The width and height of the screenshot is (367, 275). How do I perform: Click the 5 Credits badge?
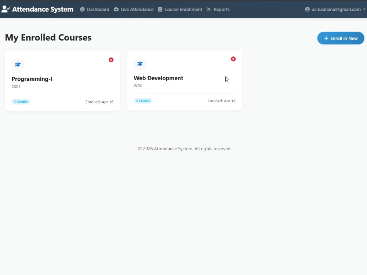(x=143, y=101)
